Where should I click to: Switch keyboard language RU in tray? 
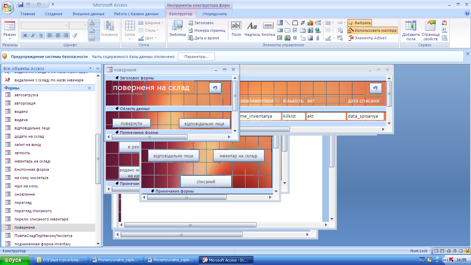click(422, 260)
